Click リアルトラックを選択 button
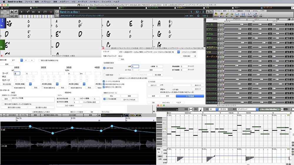The image size is (294, 165). point(189,52)
